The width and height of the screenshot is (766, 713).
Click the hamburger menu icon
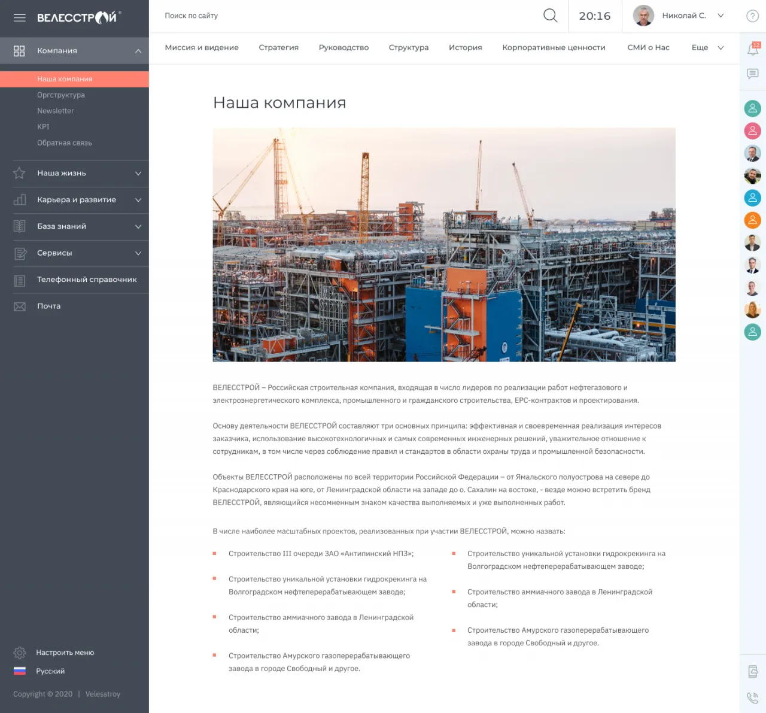19,18
